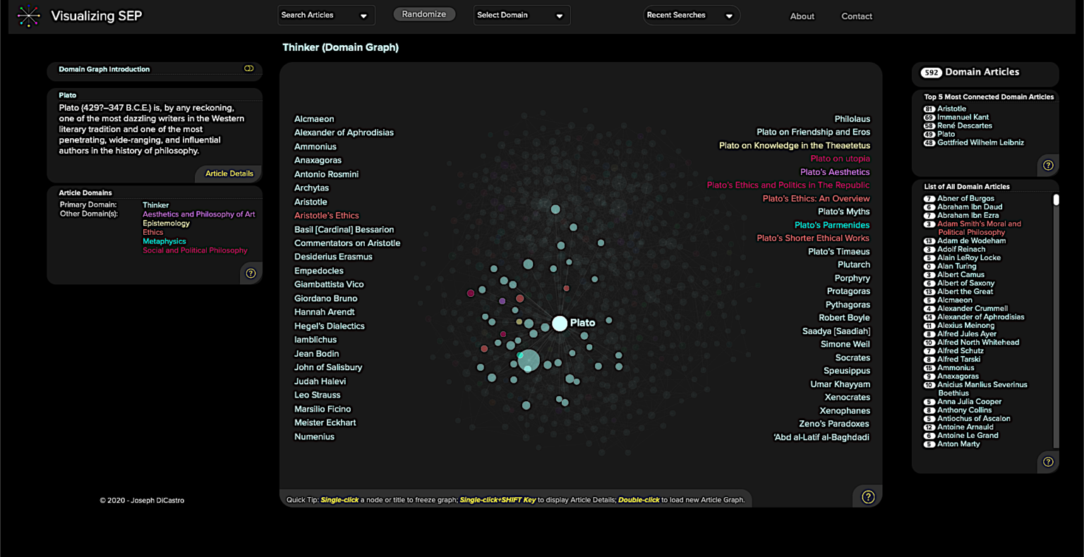This screenshot has width=1084, height=557.
Task: Click the 7 badge next to Abner of Burgos
Action: tap(929, 198)
